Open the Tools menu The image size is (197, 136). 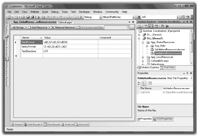tap(65, 12)
